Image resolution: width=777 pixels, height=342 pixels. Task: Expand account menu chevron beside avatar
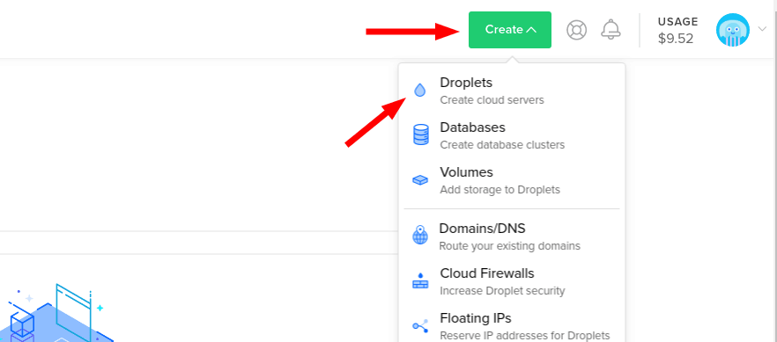coord(762,29)
